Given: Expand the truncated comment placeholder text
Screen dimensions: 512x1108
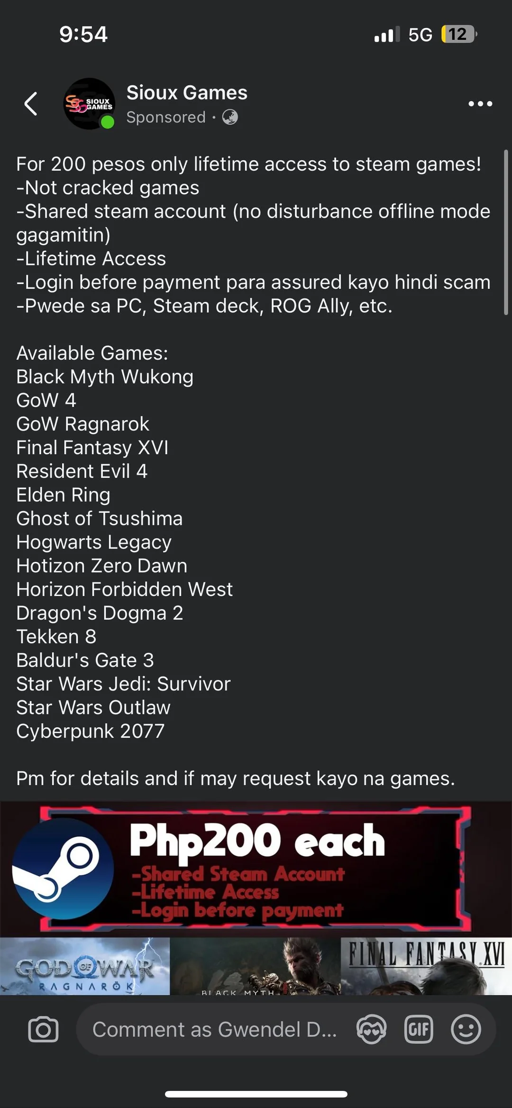Looking at the screenshot, I should click(x=213, y=1029).
